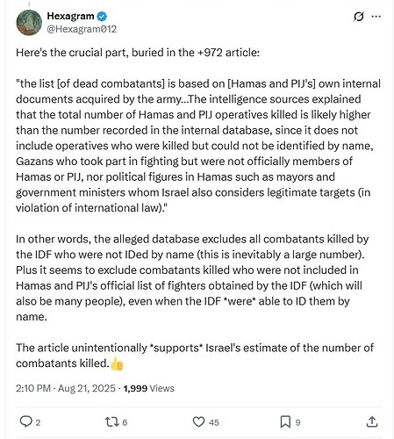Bookmark this post

(285, 421)
